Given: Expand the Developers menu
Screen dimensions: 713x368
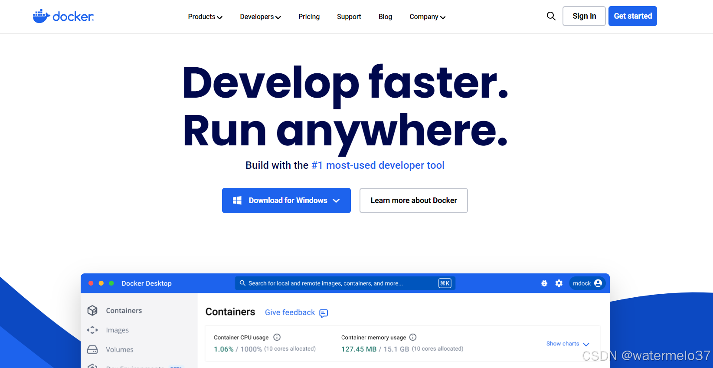Looking at the screenshot, I should [261, 16].
